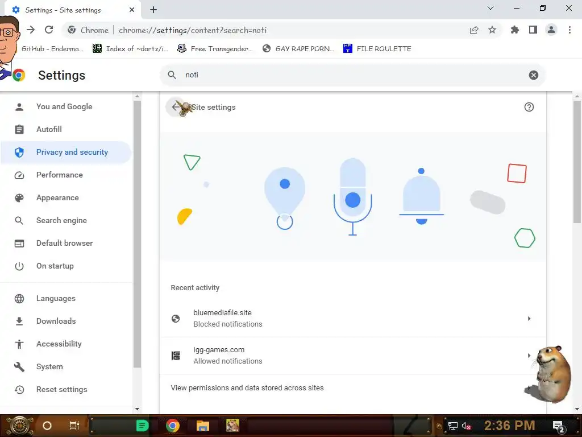Open Default browser section
The height and width of the screenshot is (437, 582).
click(x=66, y=243)
